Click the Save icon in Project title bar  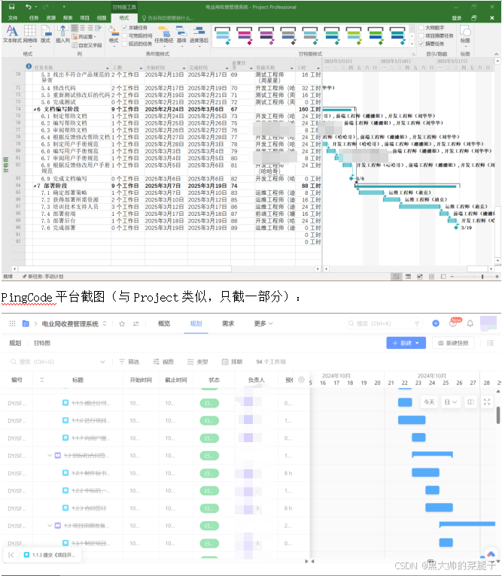click(x=11, y=7)
